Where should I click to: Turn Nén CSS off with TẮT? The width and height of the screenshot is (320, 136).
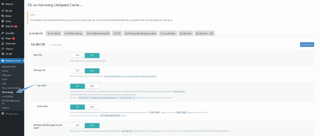click(78, 55)
